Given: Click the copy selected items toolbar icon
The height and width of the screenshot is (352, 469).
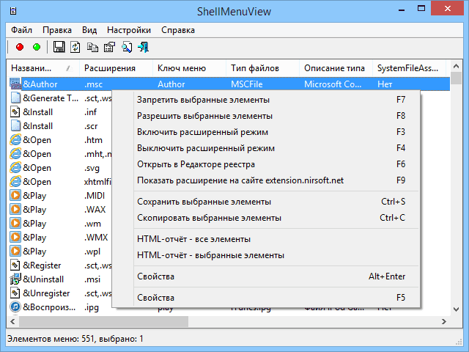Looking at the screenshot, I should (92, 47).
